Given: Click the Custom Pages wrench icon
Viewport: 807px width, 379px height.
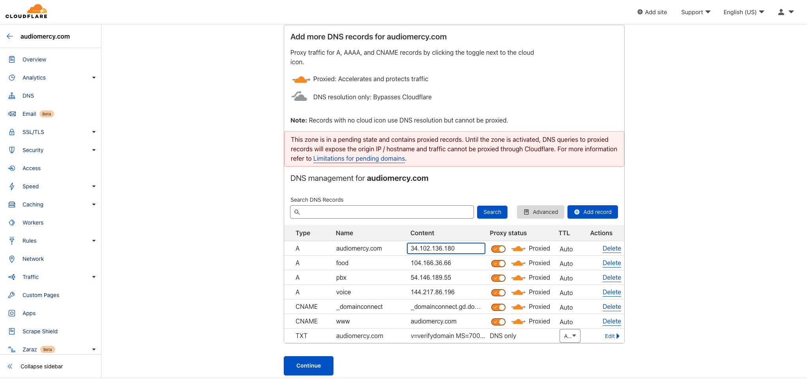Looking at the screenshot, I should point(12,295).
